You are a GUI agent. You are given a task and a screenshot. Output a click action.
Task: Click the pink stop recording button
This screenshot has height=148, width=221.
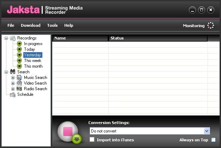click(x=68, y=131)
